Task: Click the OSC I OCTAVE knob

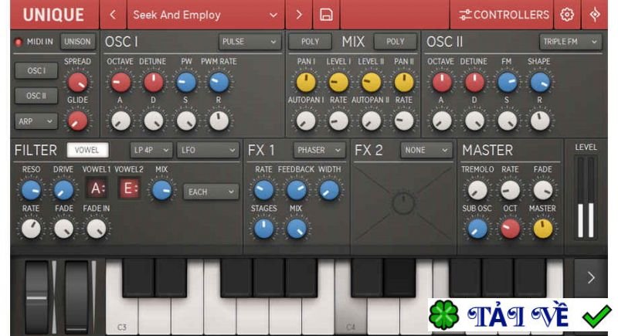Action: pos(121,82)
